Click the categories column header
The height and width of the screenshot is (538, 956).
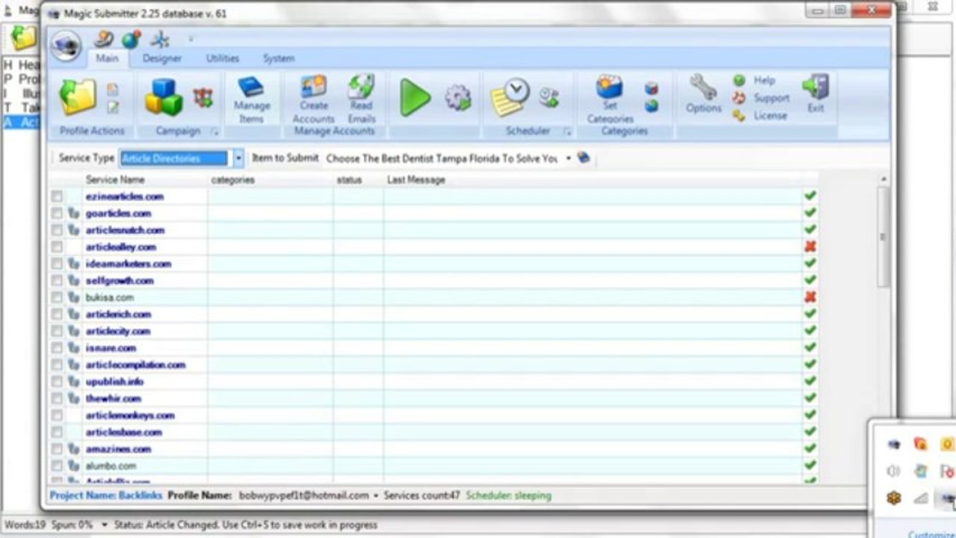232,180
